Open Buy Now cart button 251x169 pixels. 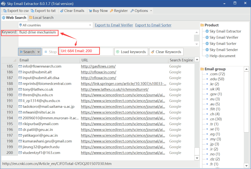[x=98, y=11]
